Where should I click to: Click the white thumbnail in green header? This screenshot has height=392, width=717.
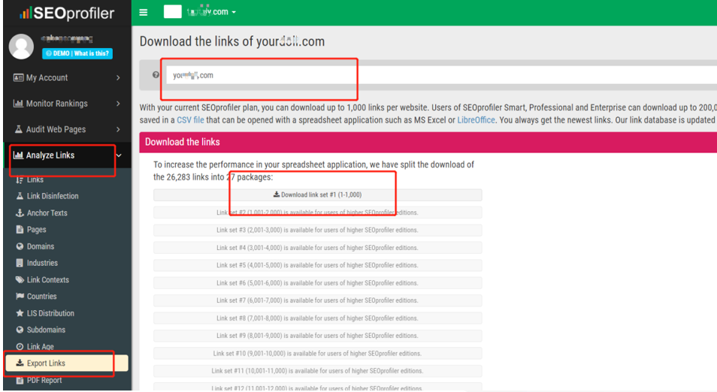click(x=173, y=12)
